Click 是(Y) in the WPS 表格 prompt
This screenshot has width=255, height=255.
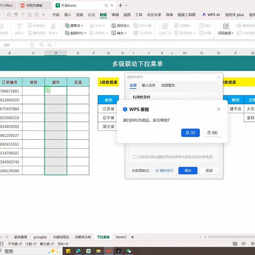[190, 132]
